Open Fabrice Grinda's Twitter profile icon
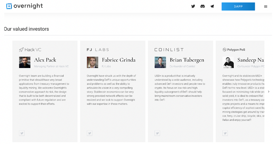 [90, 133]
